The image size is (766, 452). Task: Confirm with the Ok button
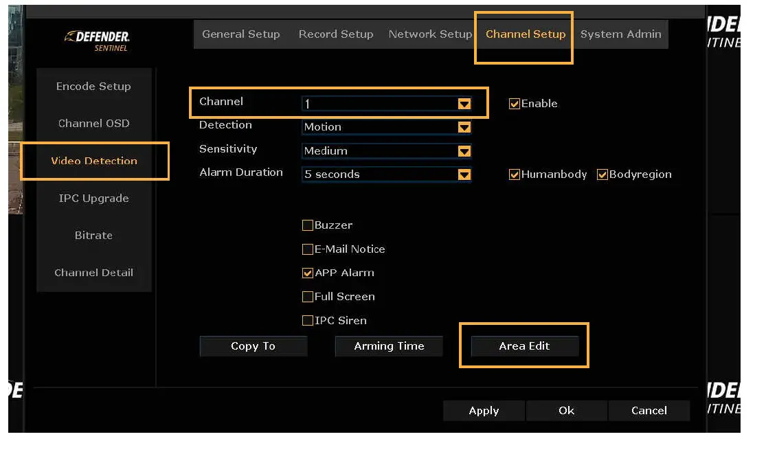[x=567, y=411]
